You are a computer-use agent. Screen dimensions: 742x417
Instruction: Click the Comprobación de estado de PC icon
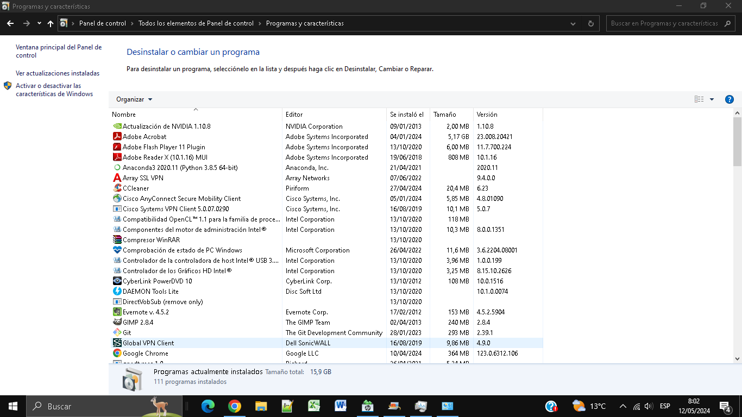pyautogui.click(x=117, y=250)
